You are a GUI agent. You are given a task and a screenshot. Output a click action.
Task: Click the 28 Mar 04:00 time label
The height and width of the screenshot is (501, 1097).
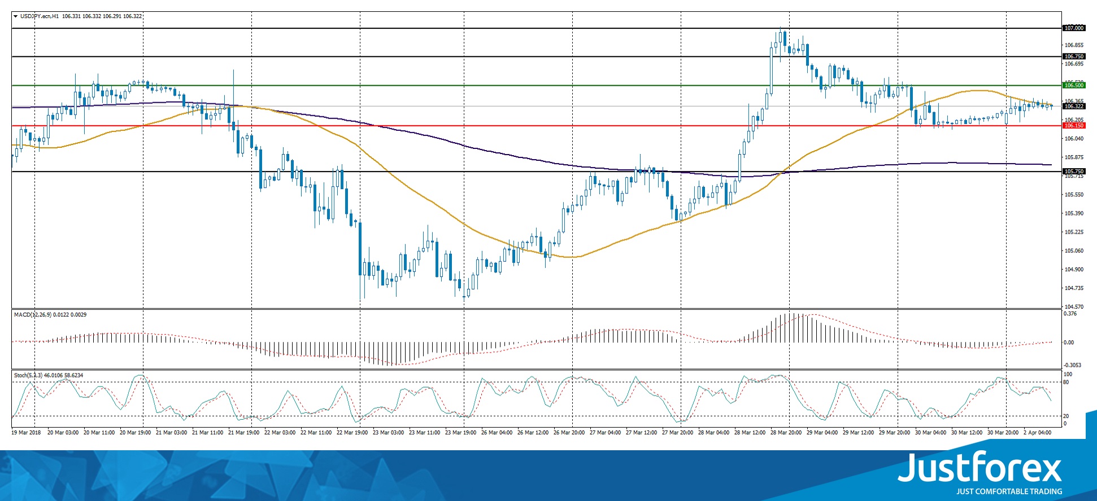tap(713, 433)
